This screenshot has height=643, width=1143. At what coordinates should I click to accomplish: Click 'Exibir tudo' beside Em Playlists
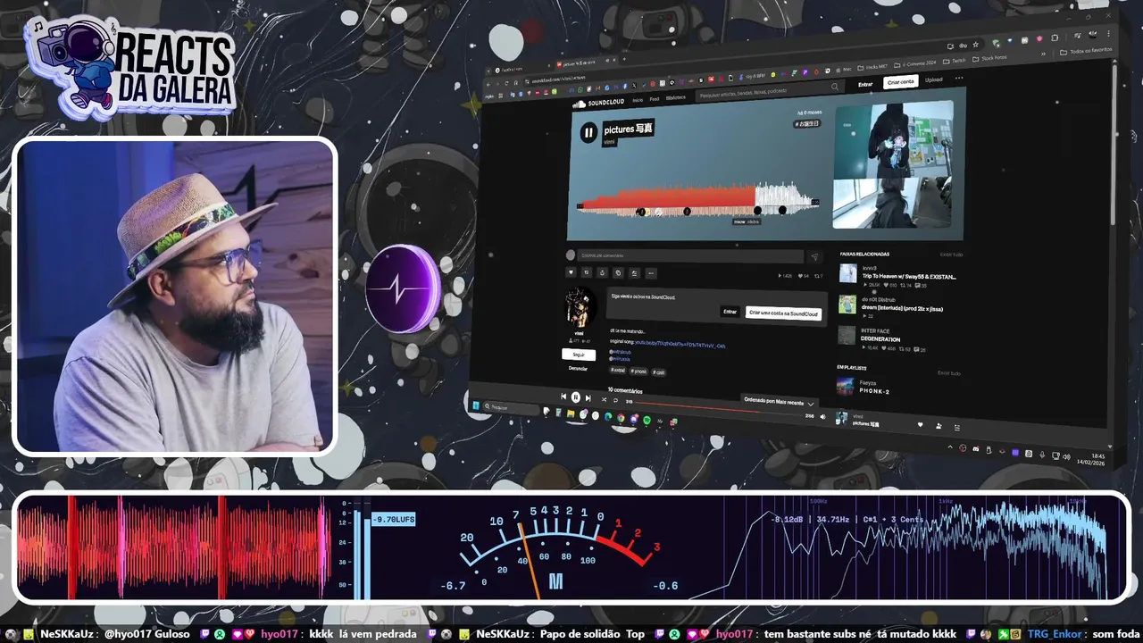(949, 372)
